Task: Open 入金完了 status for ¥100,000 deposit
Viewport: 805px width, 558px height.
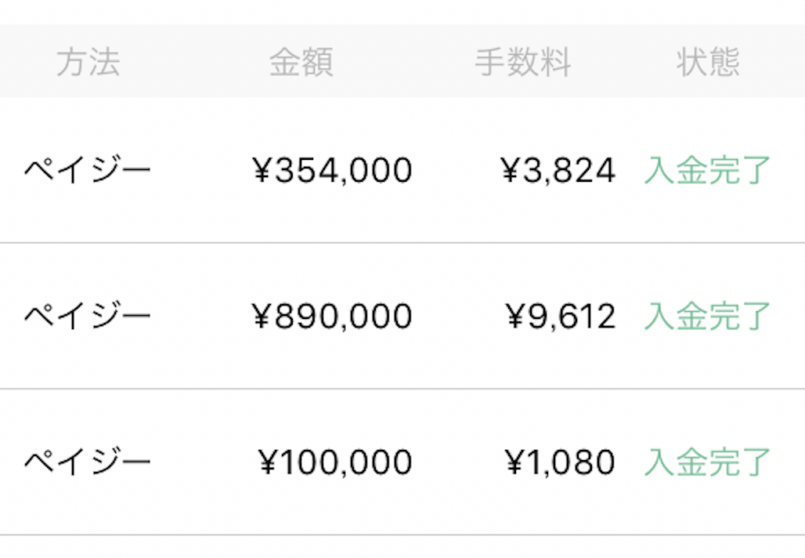Action: point(707,462)
